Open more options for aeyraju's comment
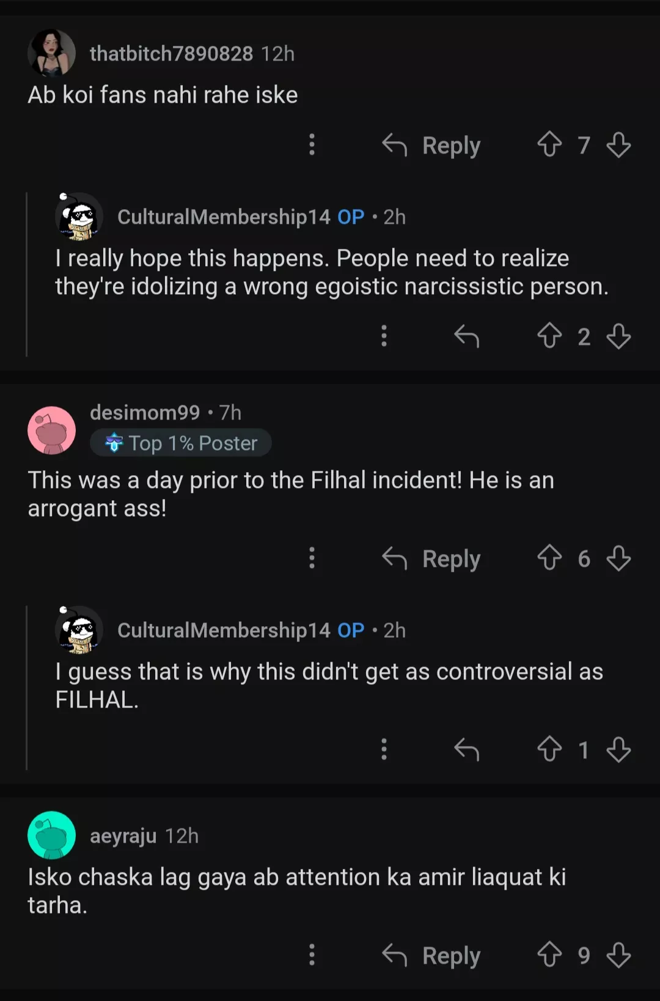 [x=312, y=955]
